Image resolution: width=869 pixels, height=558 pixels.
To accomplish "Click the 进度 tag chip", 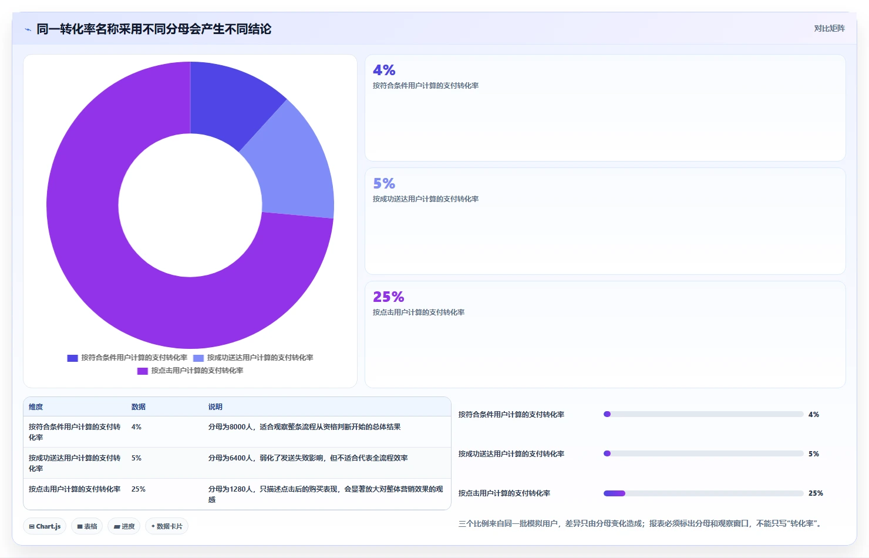I will tap(124, 526).
